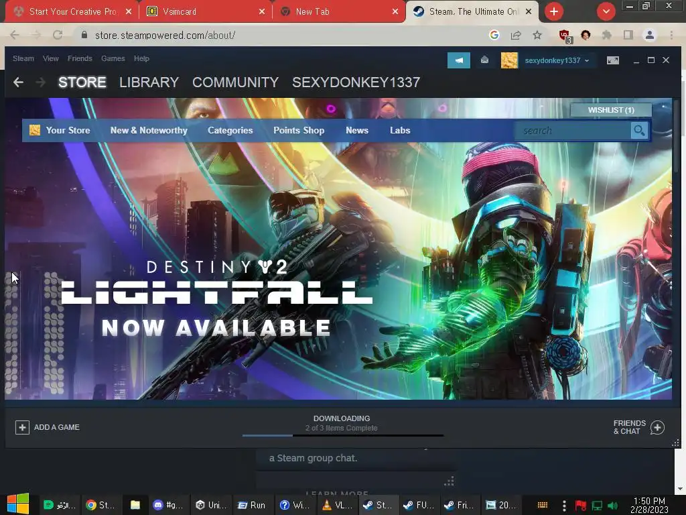Select the STORE section

click(82, 82)
